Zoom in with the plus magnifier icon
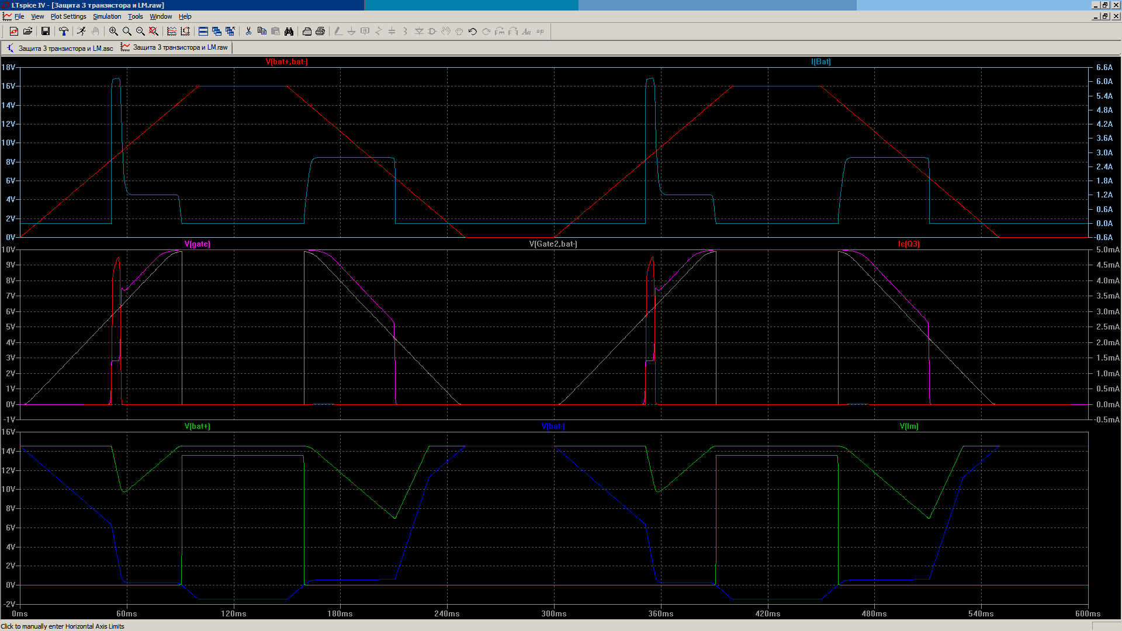 pyautogui.click(x=113, y=32)
